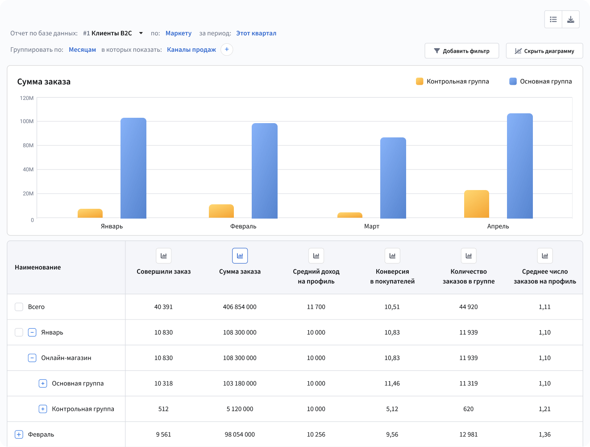Show chart for Средний доход на профиль

tap(316, 256)
